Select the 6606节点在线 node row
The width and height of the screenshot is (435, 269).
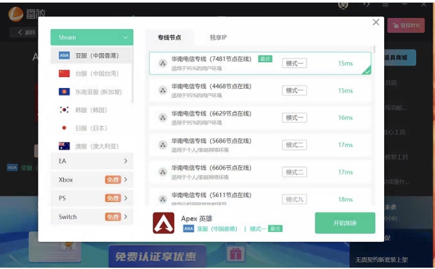point(260,172)
